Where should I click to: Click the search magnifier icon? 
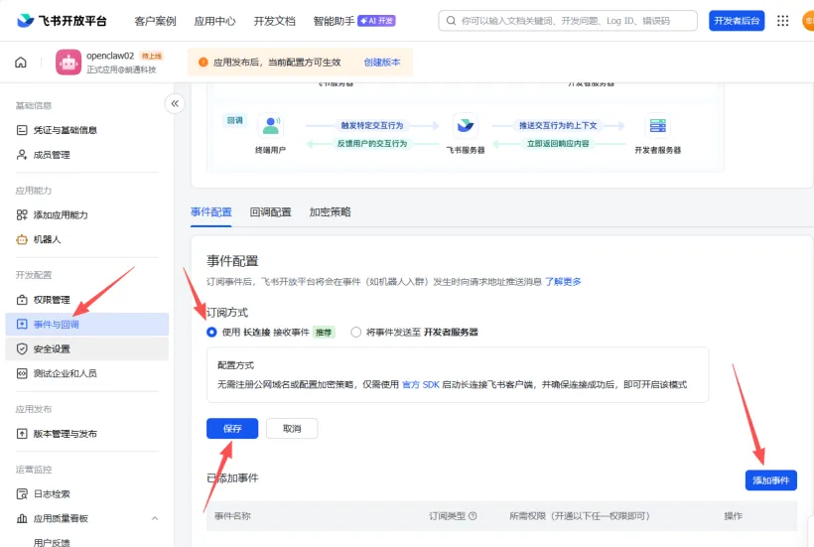click(x=451, y=21)
